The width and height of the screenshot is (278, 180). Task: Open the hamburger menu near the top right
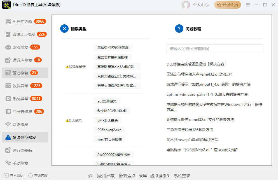248,5
